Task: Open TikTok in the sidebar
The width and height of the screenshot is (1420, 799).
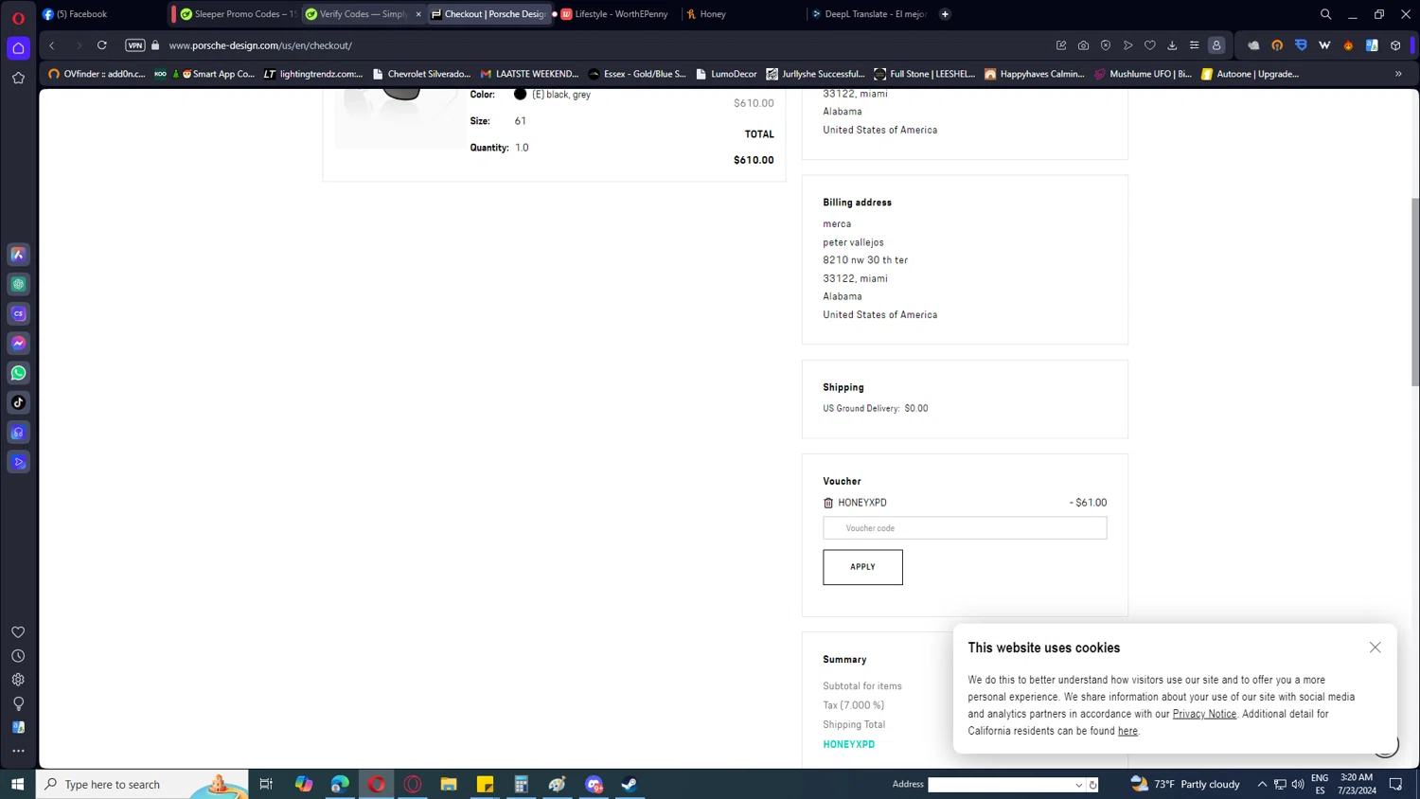Action: (18, 402)
